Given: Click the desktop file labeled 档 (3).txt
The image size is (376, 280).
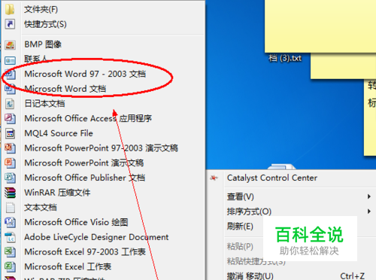Looking at the screenshot, I should [285, 59].
